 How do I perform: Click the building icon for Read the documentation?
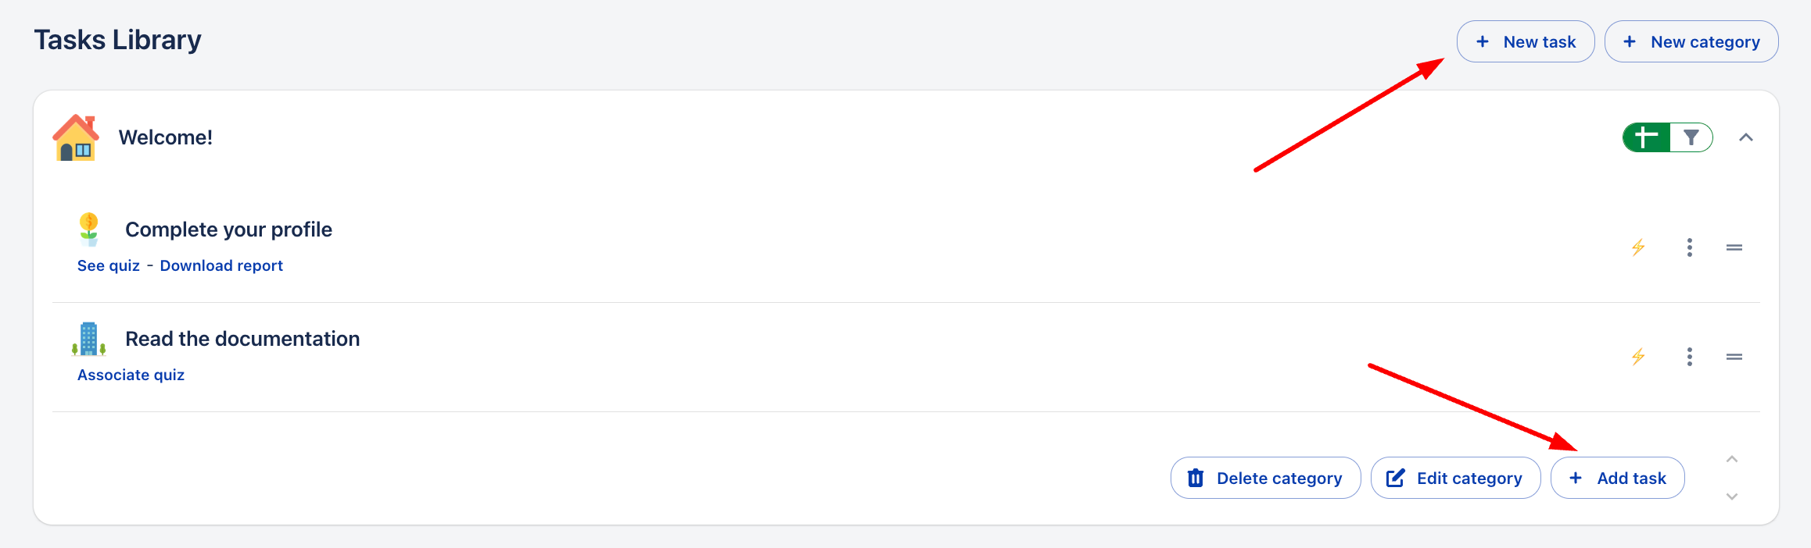click(x=89, y=339)
